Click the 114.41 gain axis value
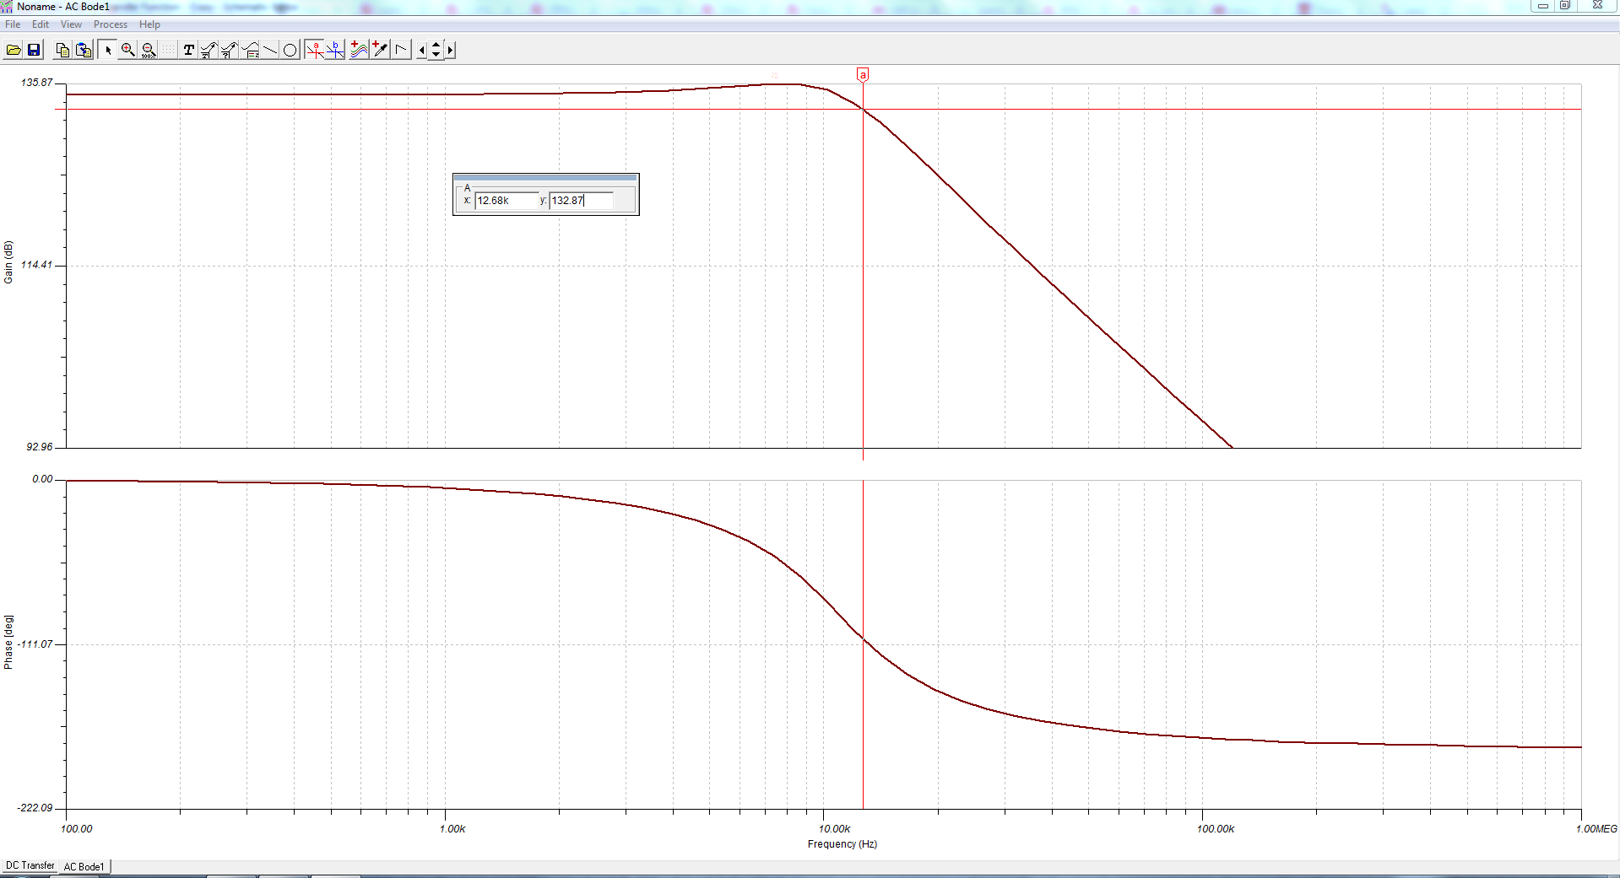 (x=37, y=265)
